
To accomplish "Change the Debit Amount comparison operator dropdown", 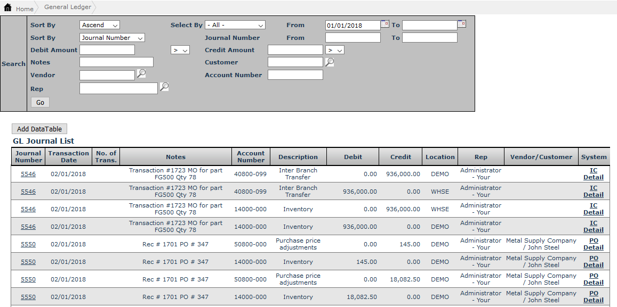I will point(180,50).
